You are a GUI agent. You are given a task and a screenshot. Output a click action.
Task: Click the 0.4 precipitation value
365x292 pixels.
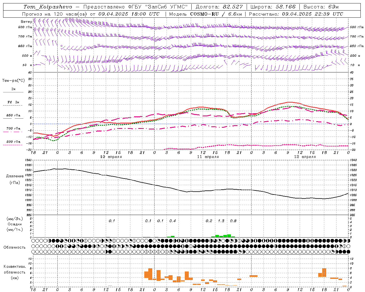coord(173,221)
